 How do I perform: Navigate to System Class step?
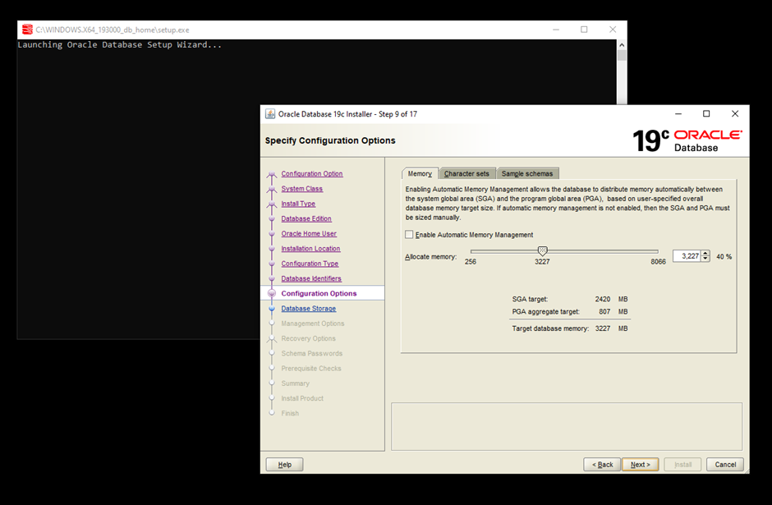[x=302, y=189]
